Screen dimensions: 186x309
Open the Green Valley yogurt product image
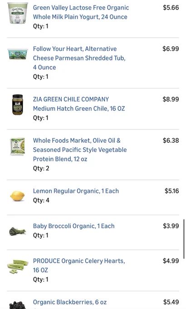coord(18,13)
